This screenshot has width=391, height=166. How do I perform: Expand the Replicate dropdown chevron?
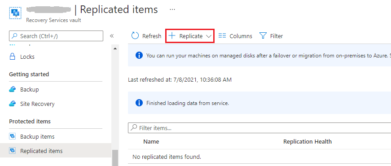(209, 36)
